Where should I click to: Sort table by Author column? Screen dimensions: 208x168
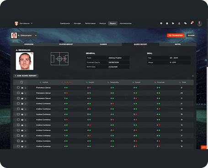[x=44, y=82]
